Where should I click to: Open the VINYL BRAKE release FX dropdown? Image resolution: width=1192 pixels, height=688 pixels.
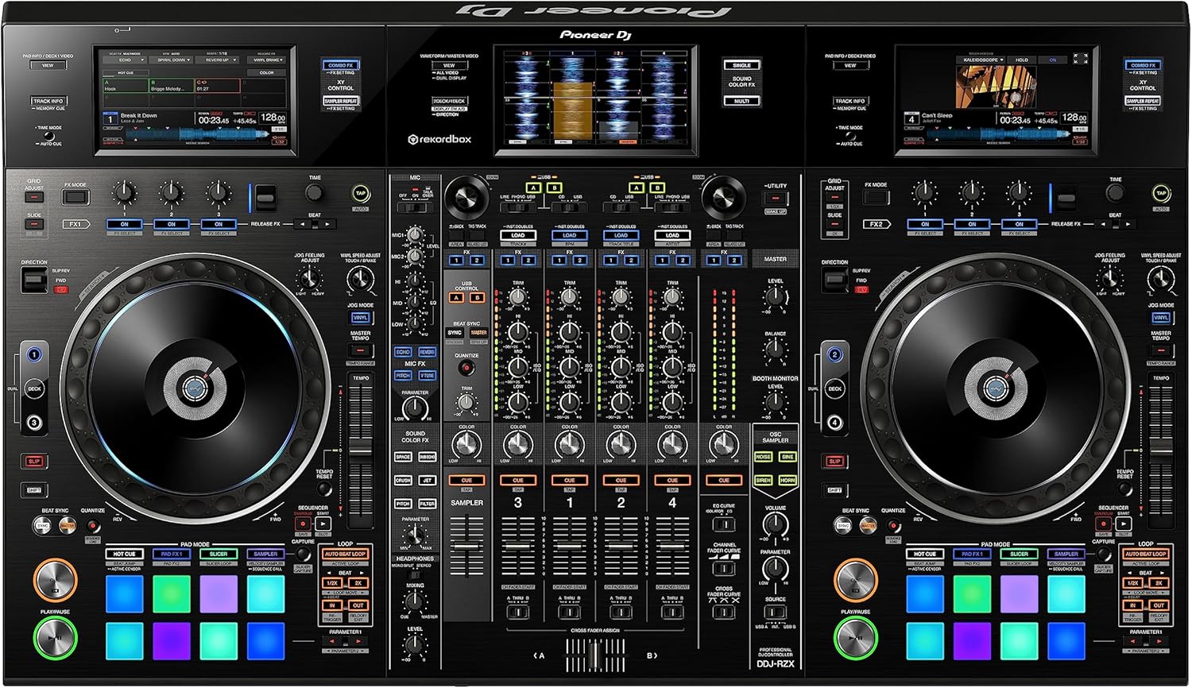click(265, 60)
